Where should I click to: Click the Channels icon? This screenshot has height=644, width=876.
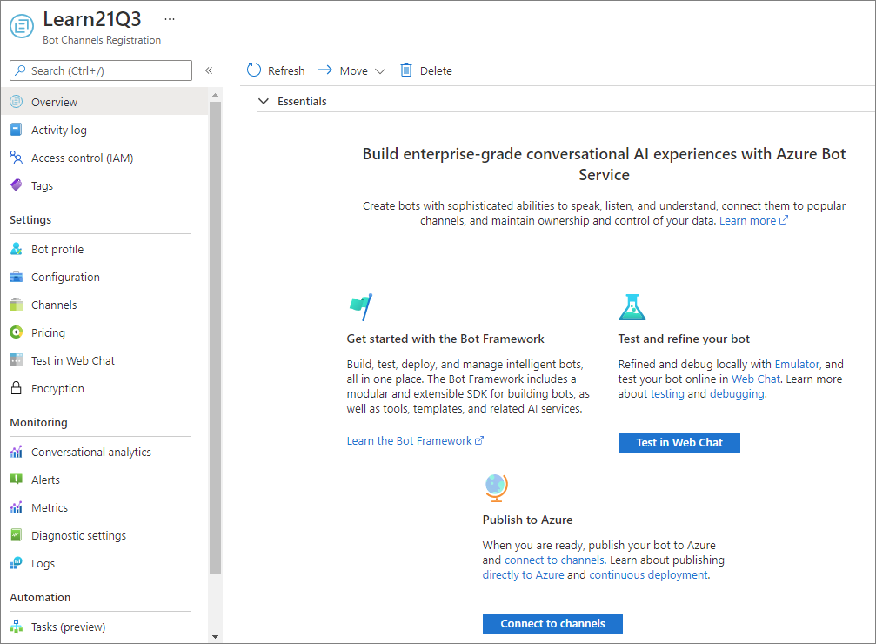(17, 305)
